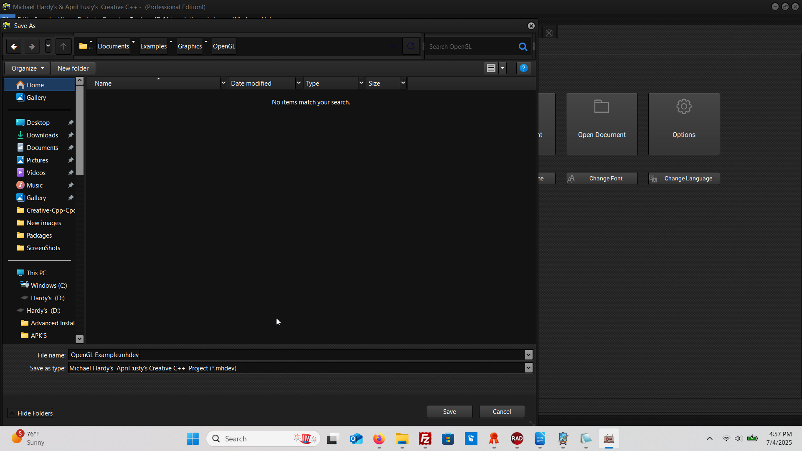The width and height of the screenshot is (802, 451).
Task: Open Type column filter dropdown
Action: click(x=361, y=83)
